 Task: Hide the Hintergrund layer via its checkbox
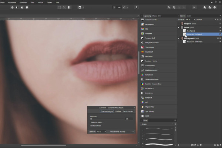220,38
